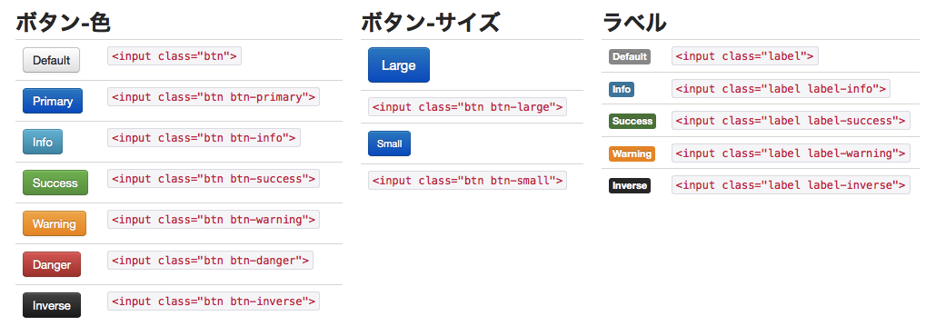This screenshot has width=936, height=336.
Task: Click the Large blue button
Action: tap(399, 65)
